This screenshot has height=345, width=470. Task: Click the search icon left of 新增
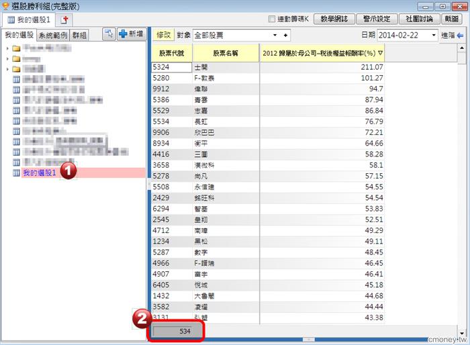109,34
